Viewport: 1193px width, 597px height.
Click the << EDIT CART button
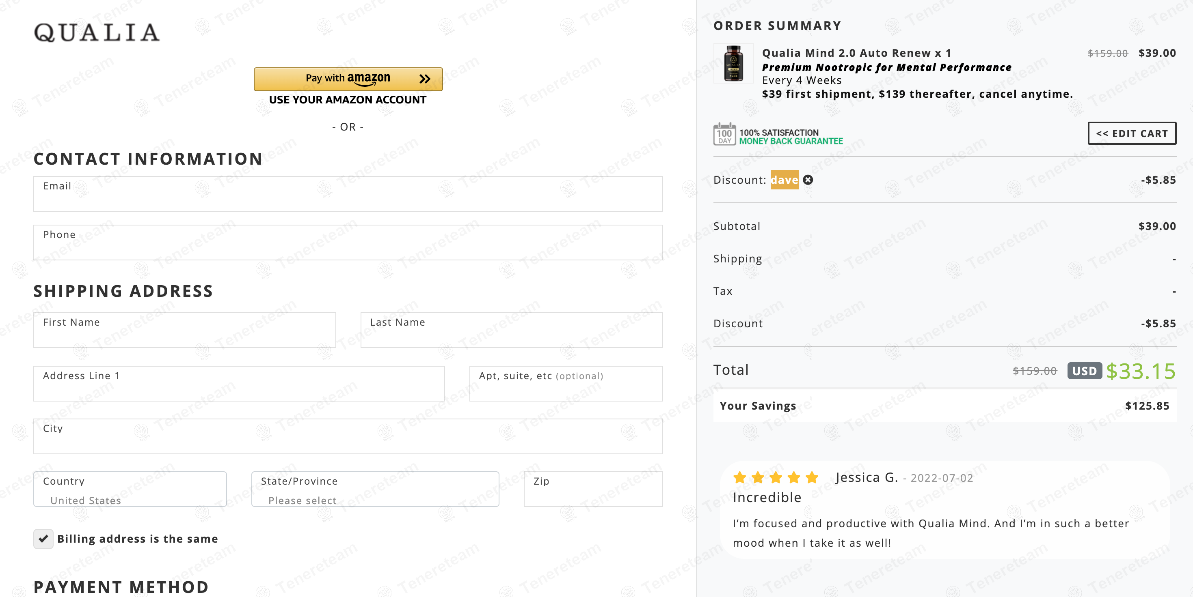click(x=1132, y=134)
